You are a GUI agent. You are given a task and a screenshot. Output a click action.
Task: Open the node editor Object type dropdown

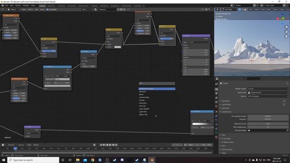14,10
